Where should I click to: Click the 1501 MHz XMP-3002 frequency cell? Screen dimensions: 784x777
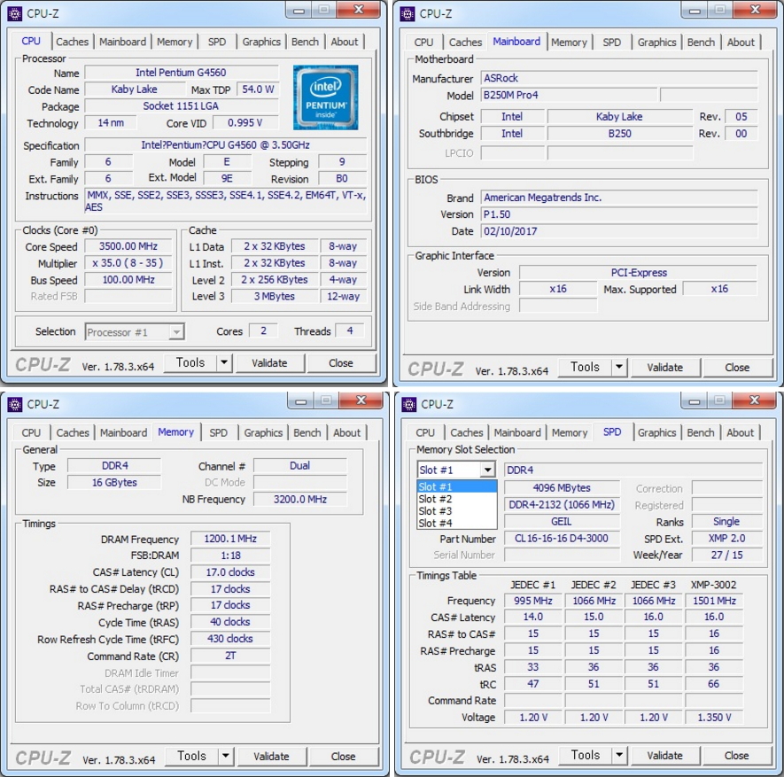(714, 601)
